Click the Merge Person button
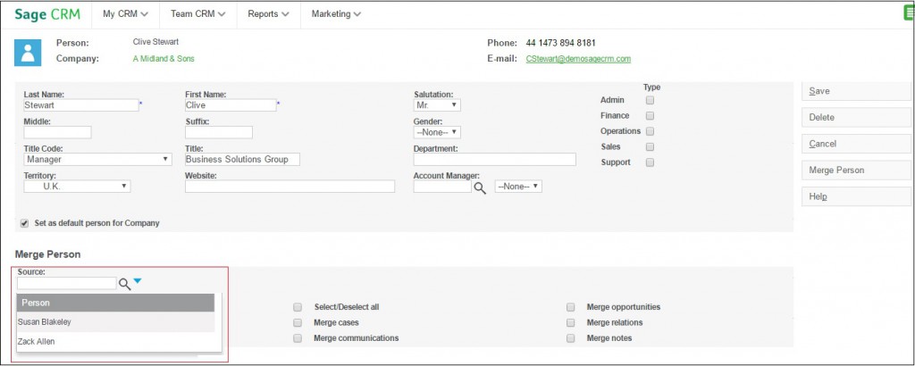This screenshot has height=366, width=915. (x=856, y=171)
